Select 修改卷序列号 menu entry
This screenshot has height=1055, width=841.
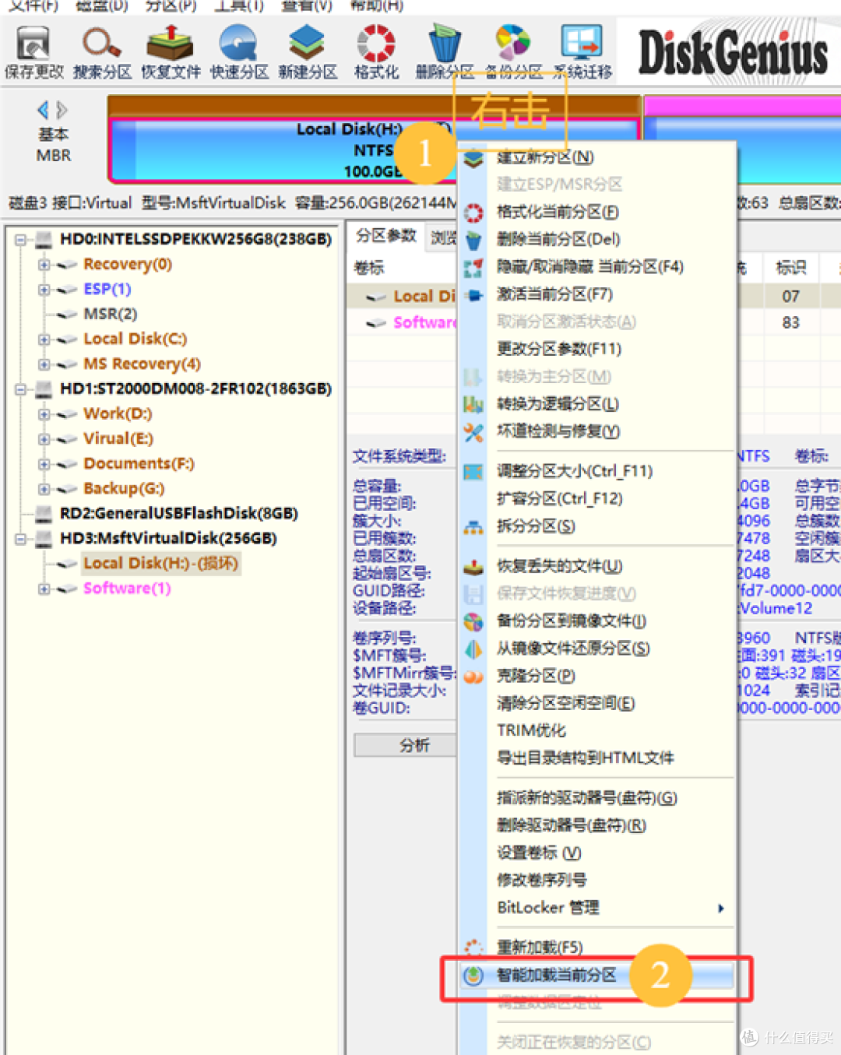click(x=597, y=880)
